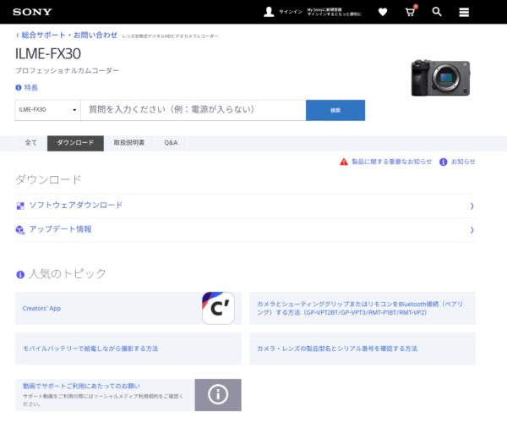The height and width of the screenshot is (423, 507).
Task: Open the お知らせ notices link
Action: click(463, 162)
